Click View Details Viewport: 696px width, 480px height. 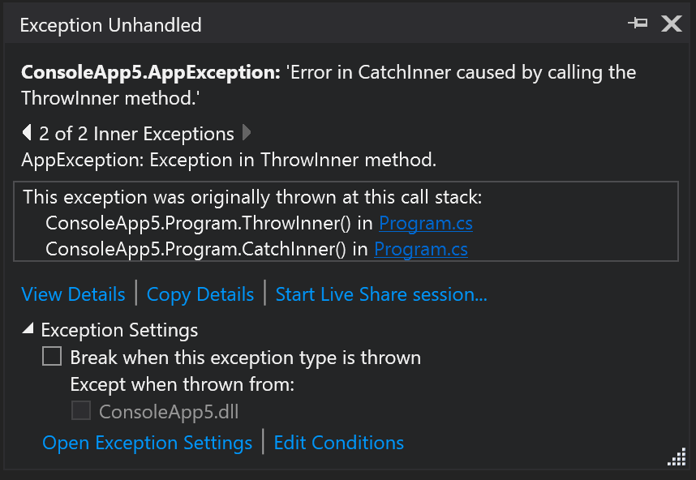73,294
